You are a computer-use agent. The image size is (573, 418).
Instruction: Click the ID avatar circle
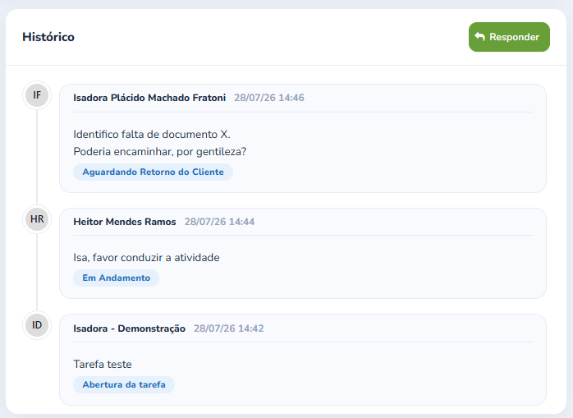point(37,324)
